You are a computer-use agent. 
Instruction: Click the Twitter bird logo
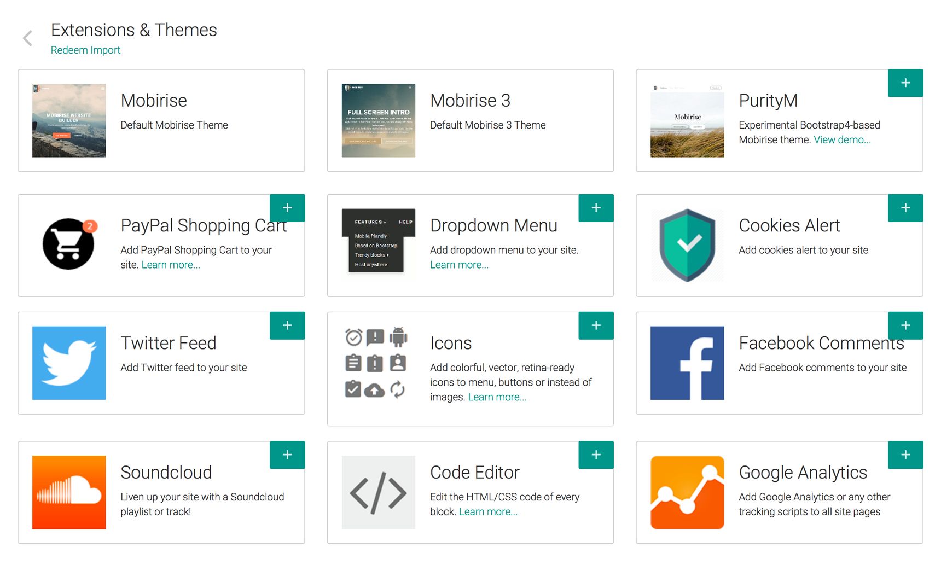pyautogui.click(x=69, y=363)
